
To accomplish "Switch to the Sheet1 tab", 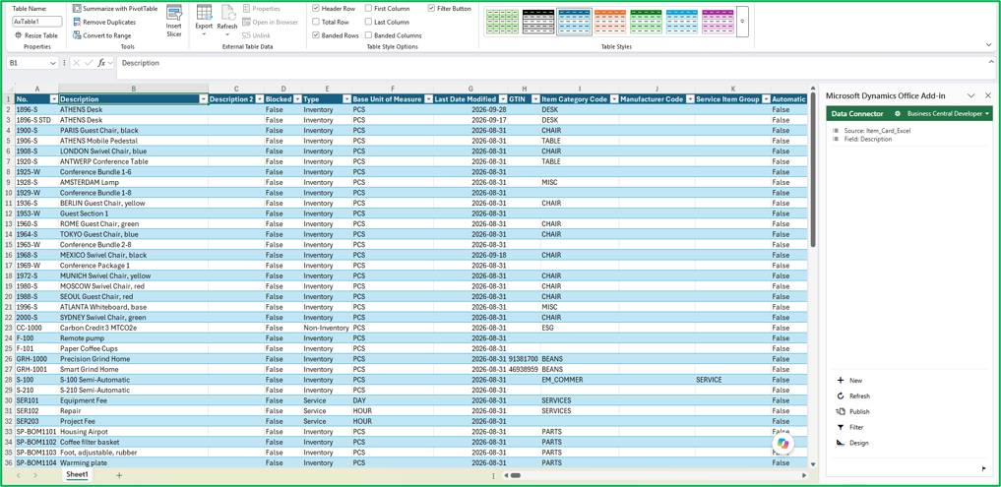I will tap(77, 475).
